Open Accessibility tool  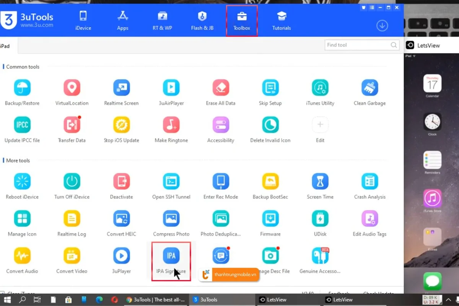coord(221,125)
